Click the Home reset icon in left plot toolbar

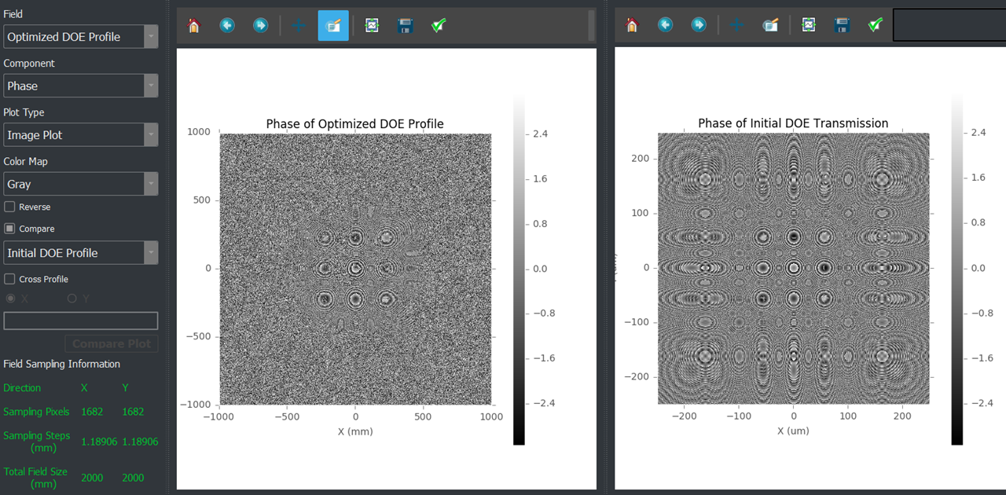pyautogui.click(x=194, y=25)
